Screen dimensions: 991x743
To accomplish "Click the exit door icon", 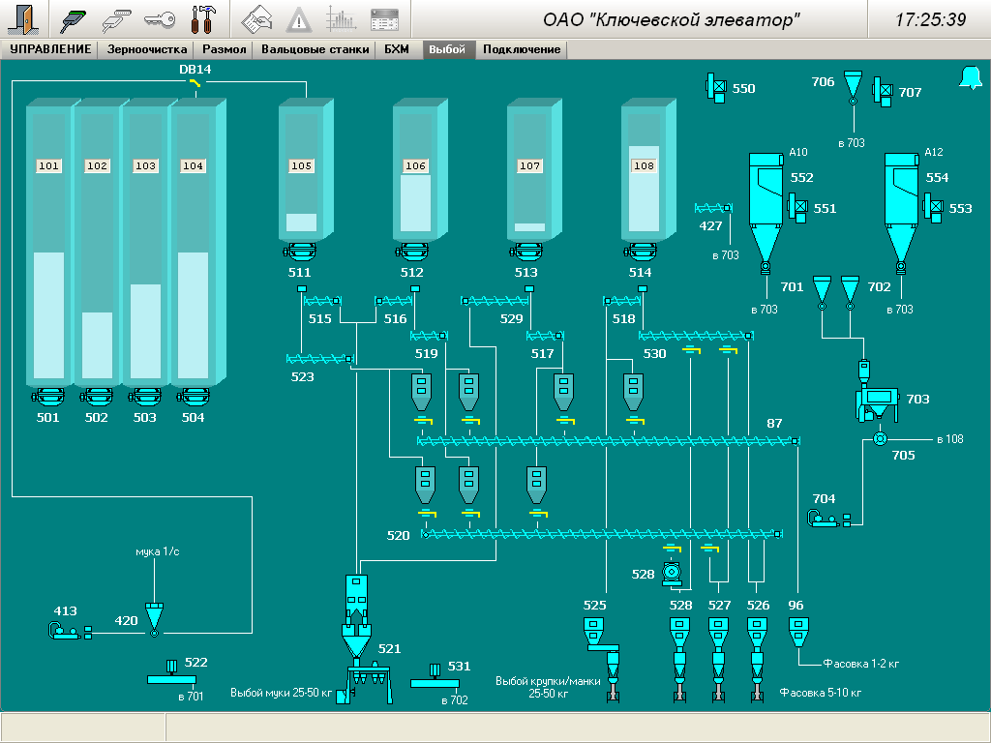I will 25,19.
